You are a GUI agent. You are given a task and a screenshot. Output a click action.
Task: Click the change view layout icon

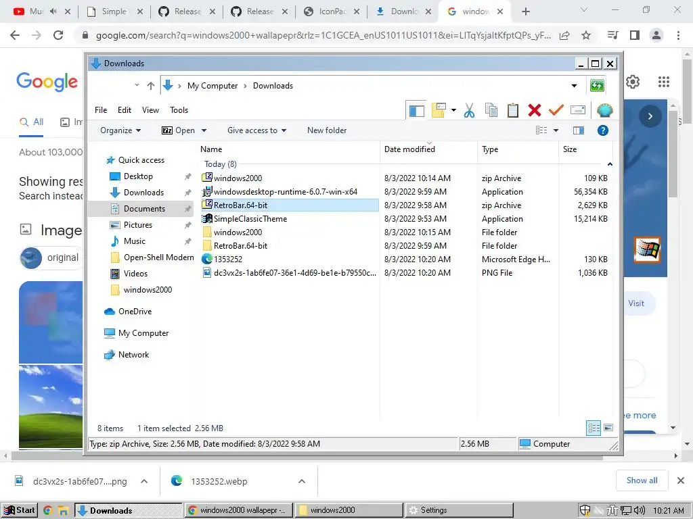pyautogui.click(x=541, y=130)
